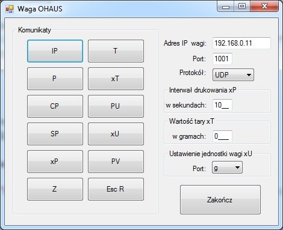Click the xP interval print button

[x=55, y=162]
